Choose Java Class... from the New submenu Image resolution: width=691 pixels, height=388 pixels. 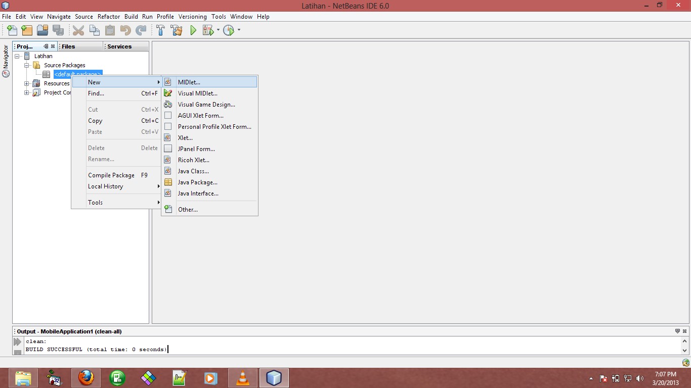(x=209, y=171)
